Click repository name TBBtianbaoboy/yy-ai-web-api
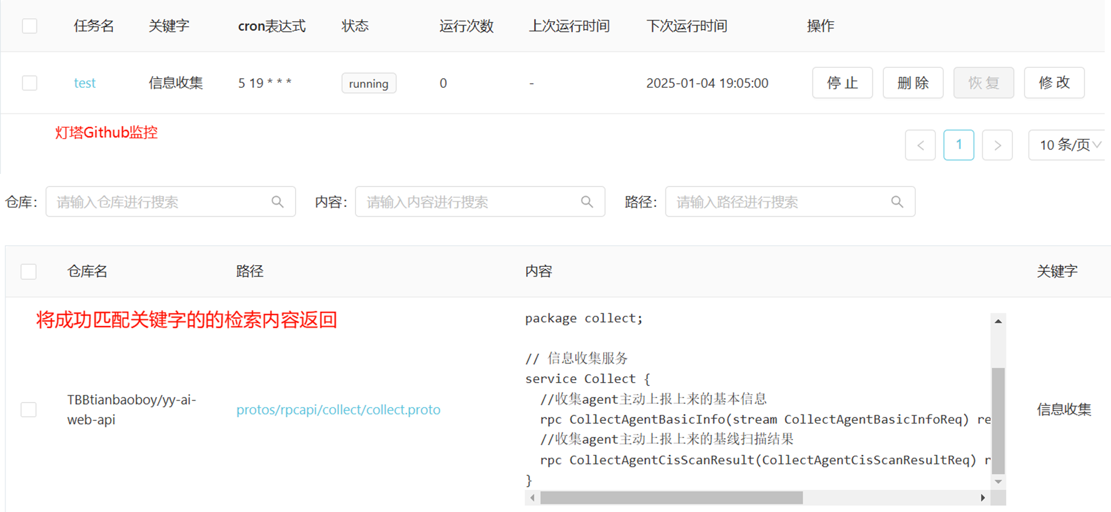1111x512 pixels. 131,409
